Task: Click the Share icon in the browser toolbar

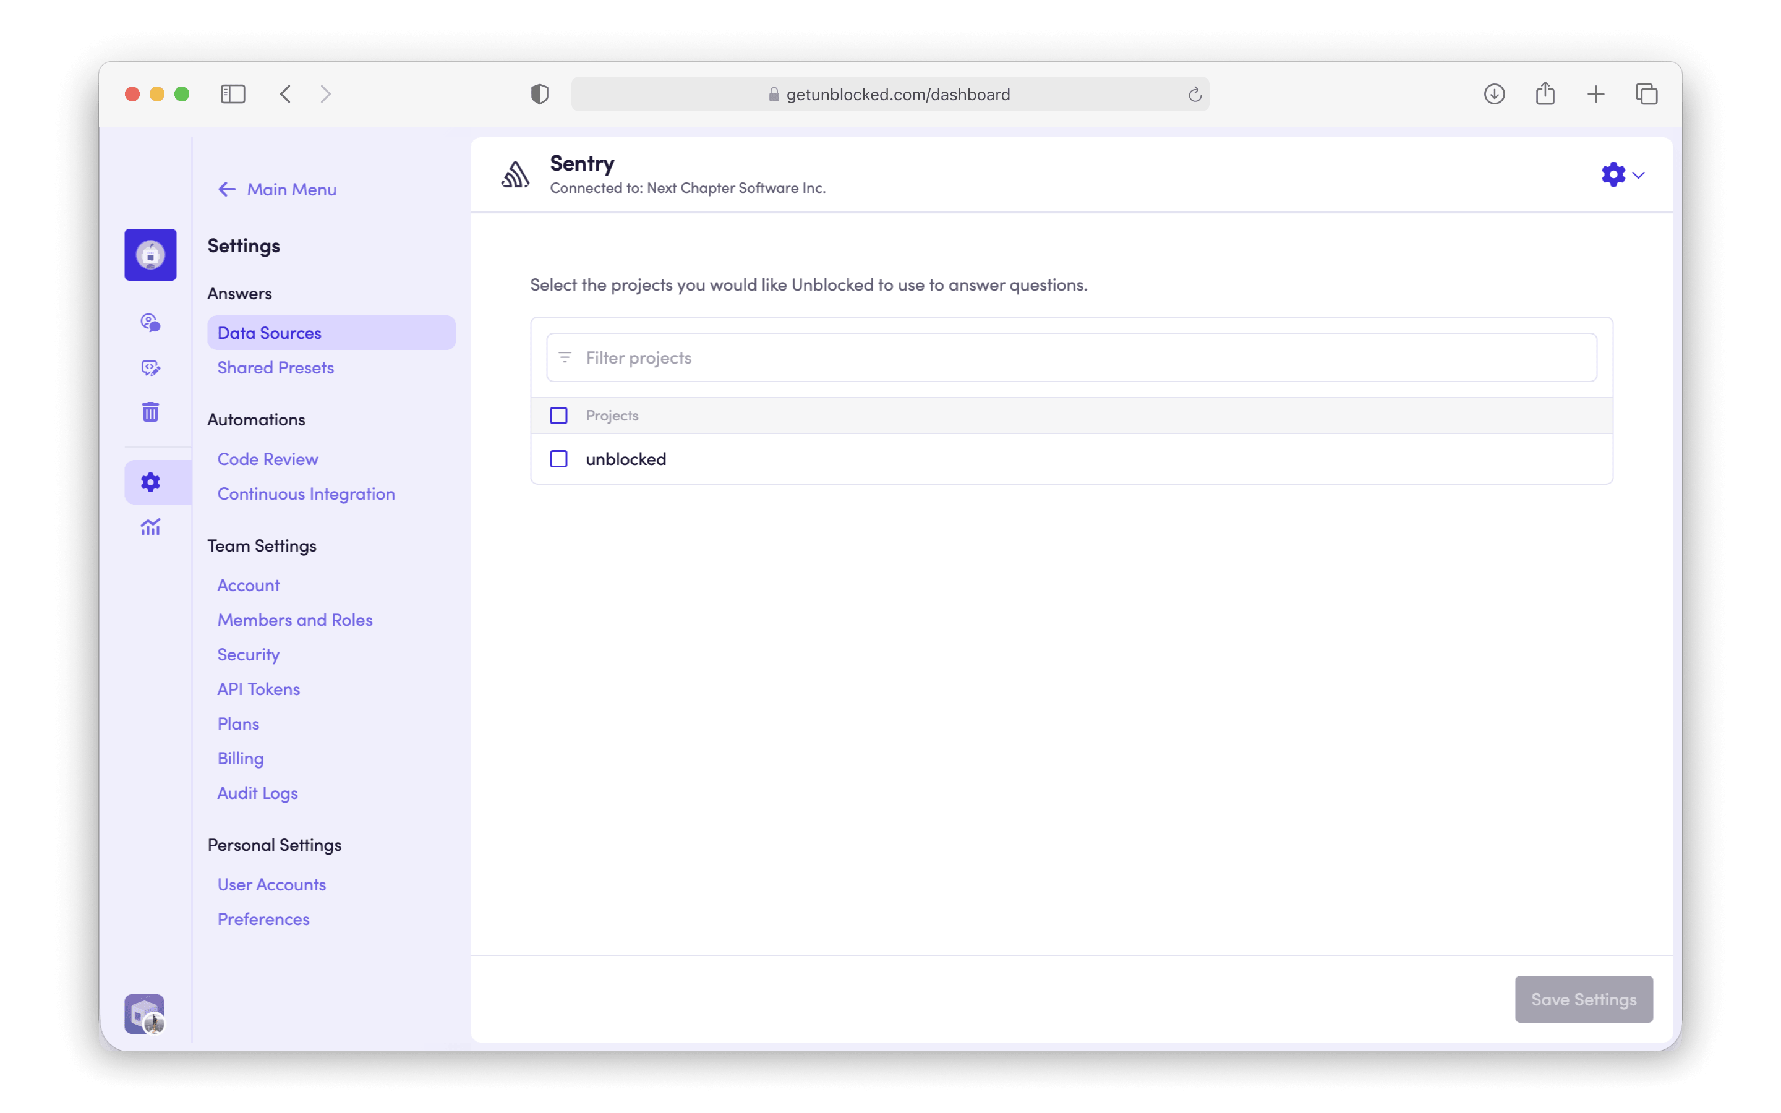Action: tap(1545, 93)
